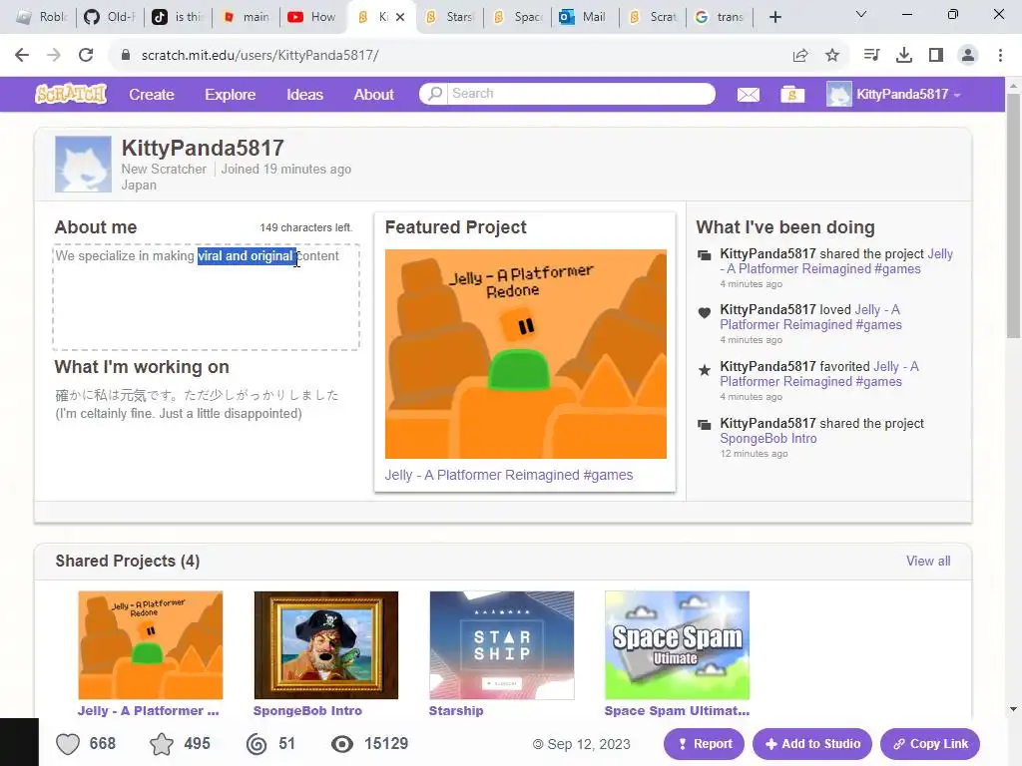
Task: Click the favorite star icon showing 495
Action: tap(162, 744)
